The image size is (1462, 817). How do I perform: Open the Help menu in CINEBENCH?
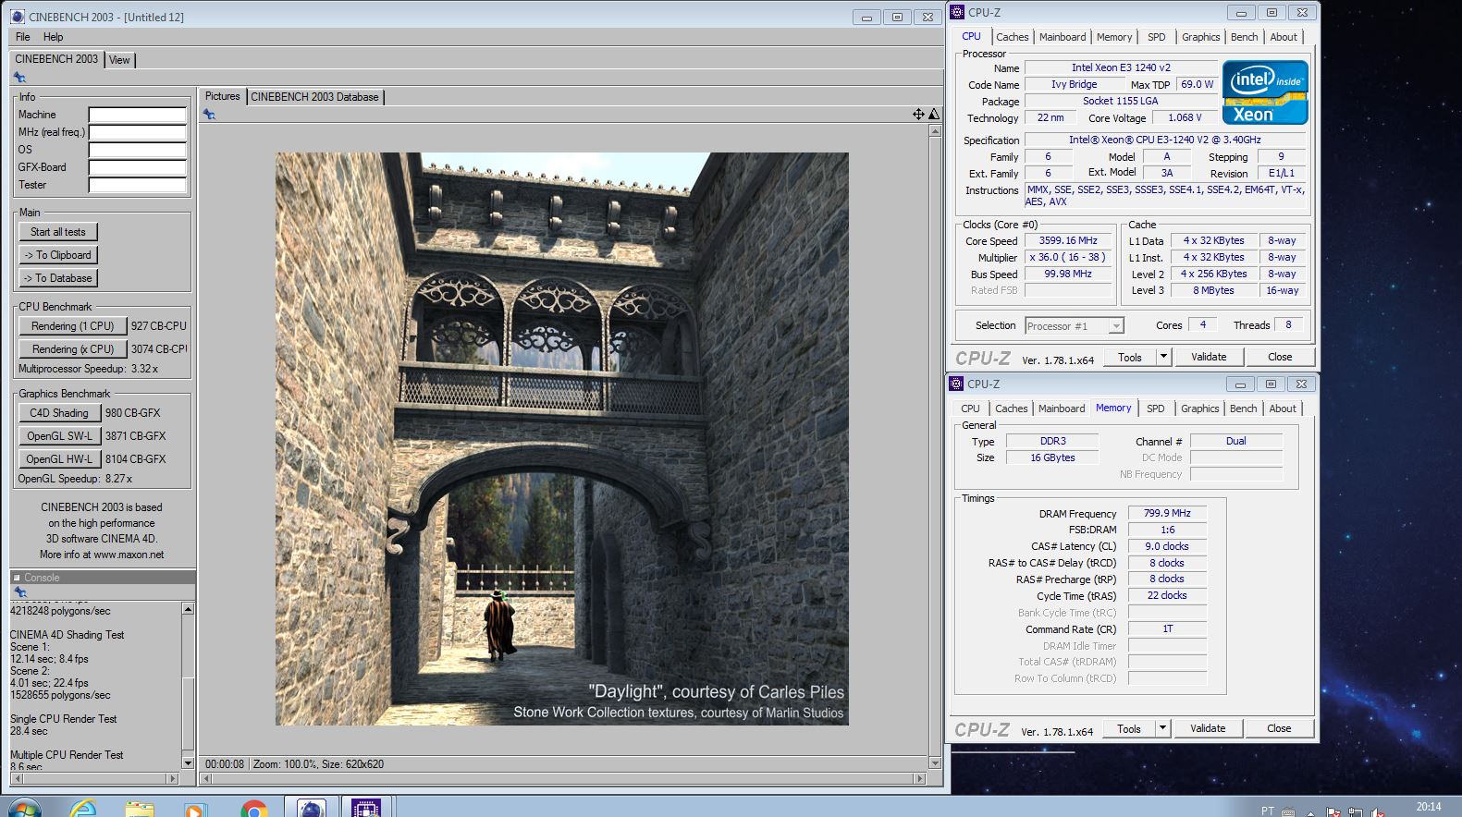[x=54, y=37]
